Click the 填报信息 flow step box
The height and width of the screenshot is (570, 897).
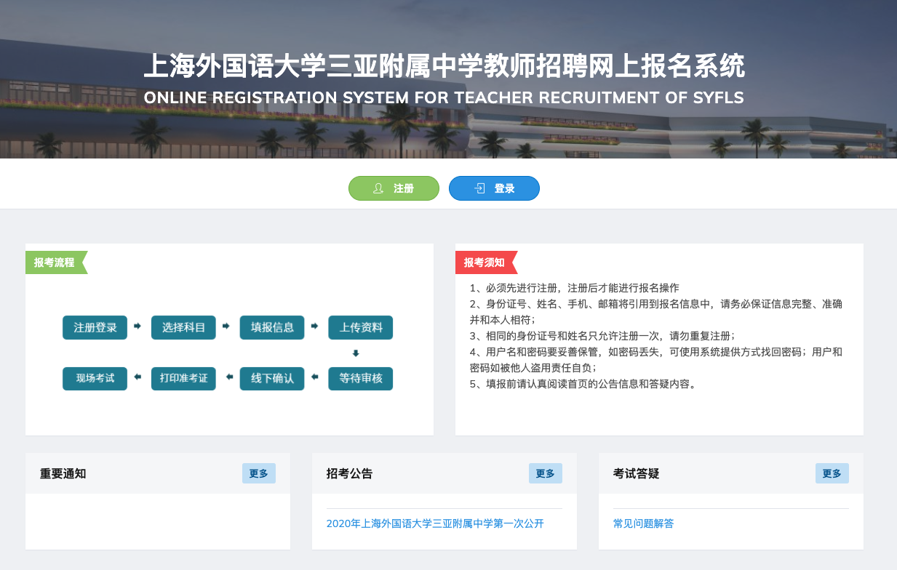tap(273, 327)
